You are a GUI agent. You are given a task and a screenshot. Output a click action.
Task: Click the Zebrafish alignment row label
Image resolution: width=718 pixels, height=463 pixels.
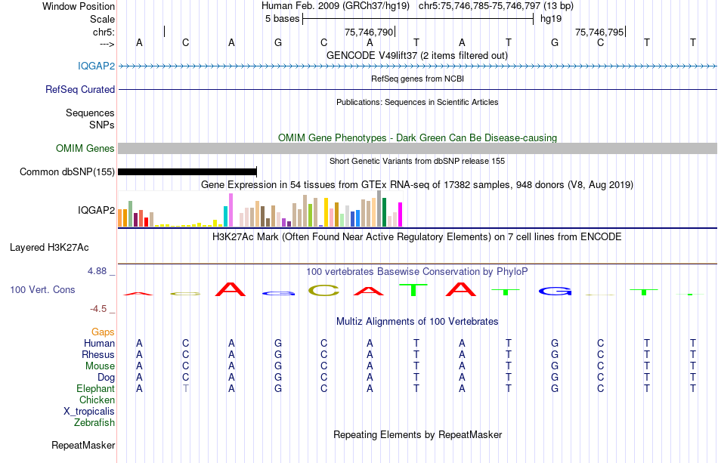tap(94, 422)
